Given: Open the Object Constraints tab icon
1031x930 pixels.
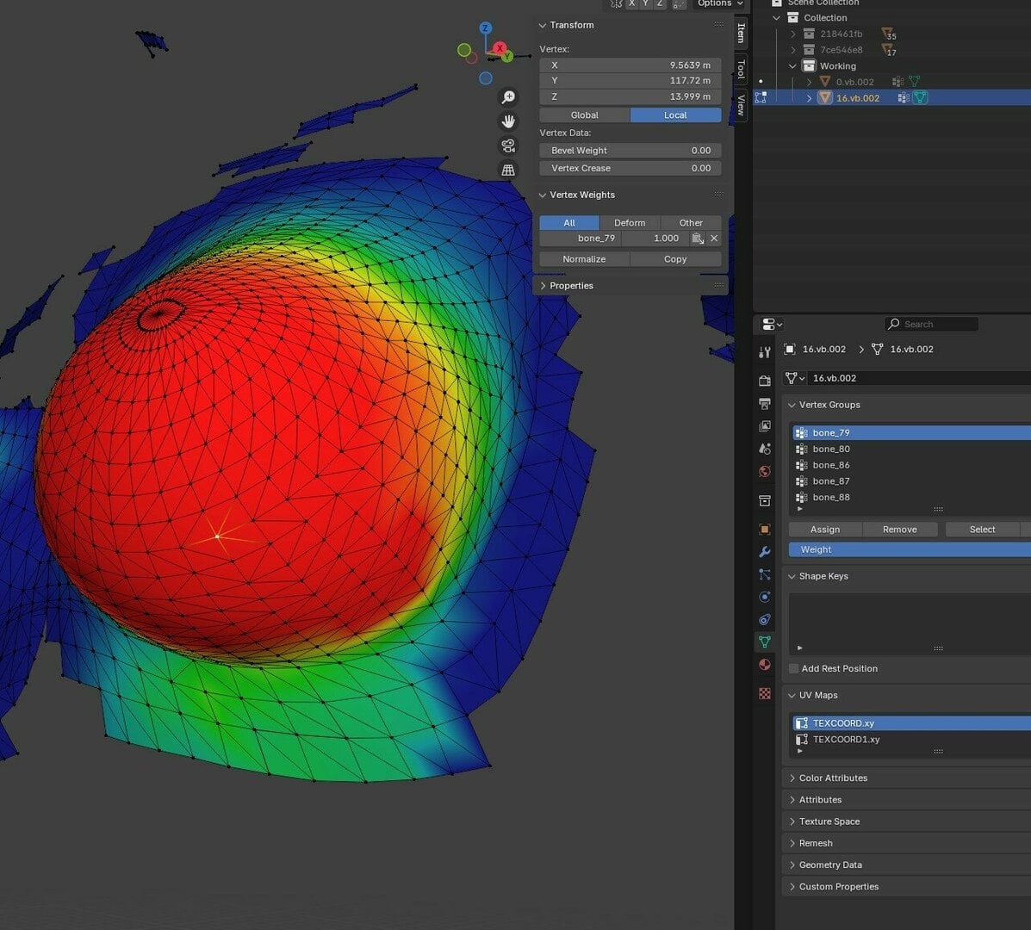Looking at the screenshot, I should 765,619.
